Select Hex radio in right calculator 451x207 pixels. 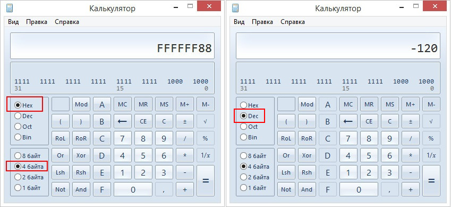click(x=249, y=105)
